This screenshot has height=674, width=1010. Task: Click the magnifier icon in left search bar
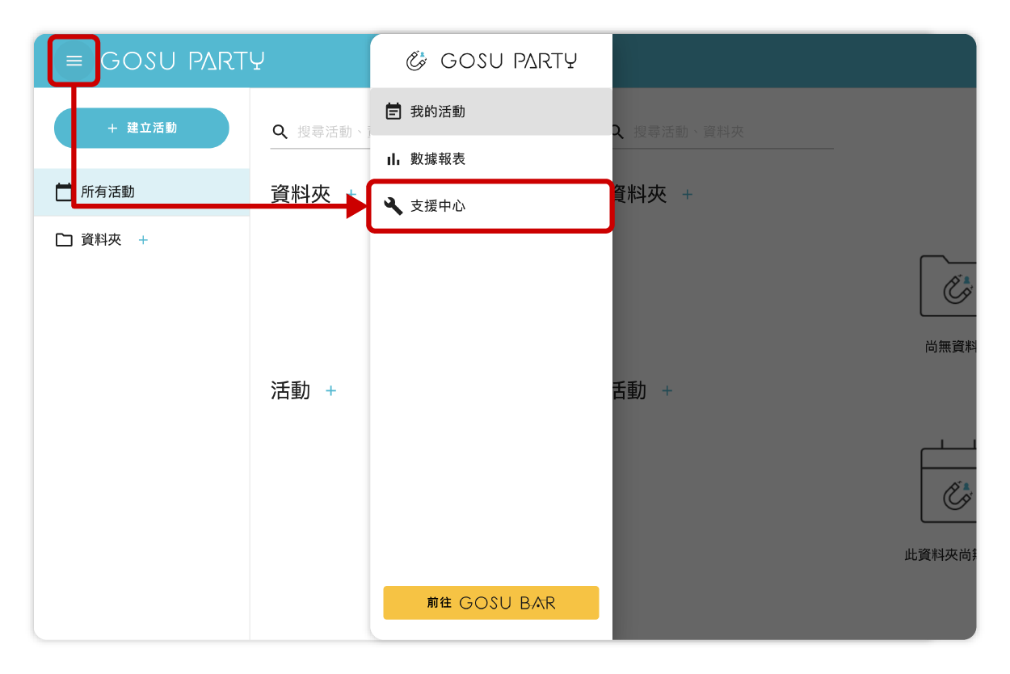click(280, 132)
